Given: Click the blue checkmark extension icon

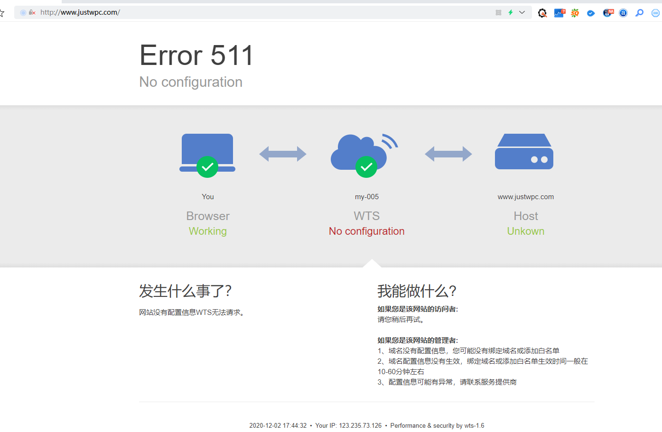Looking at the screenshot, I should [x=591, y=13].
